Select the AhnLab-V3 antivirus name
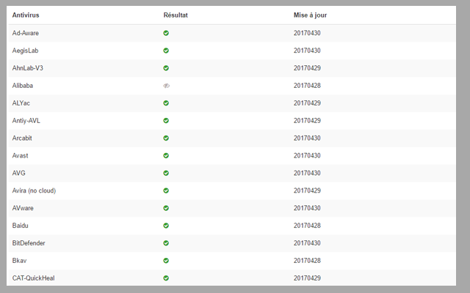The image size is (470, 293). pyautogui.click(x=28, y=68)
